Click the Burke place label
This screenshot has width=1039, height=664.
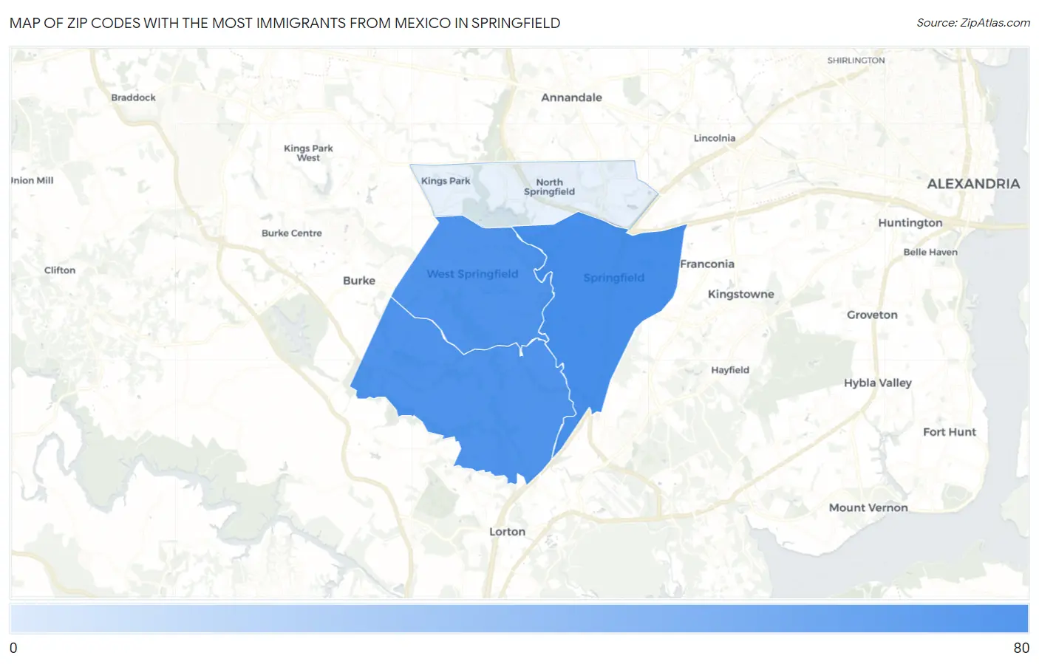tap(359, 281)
